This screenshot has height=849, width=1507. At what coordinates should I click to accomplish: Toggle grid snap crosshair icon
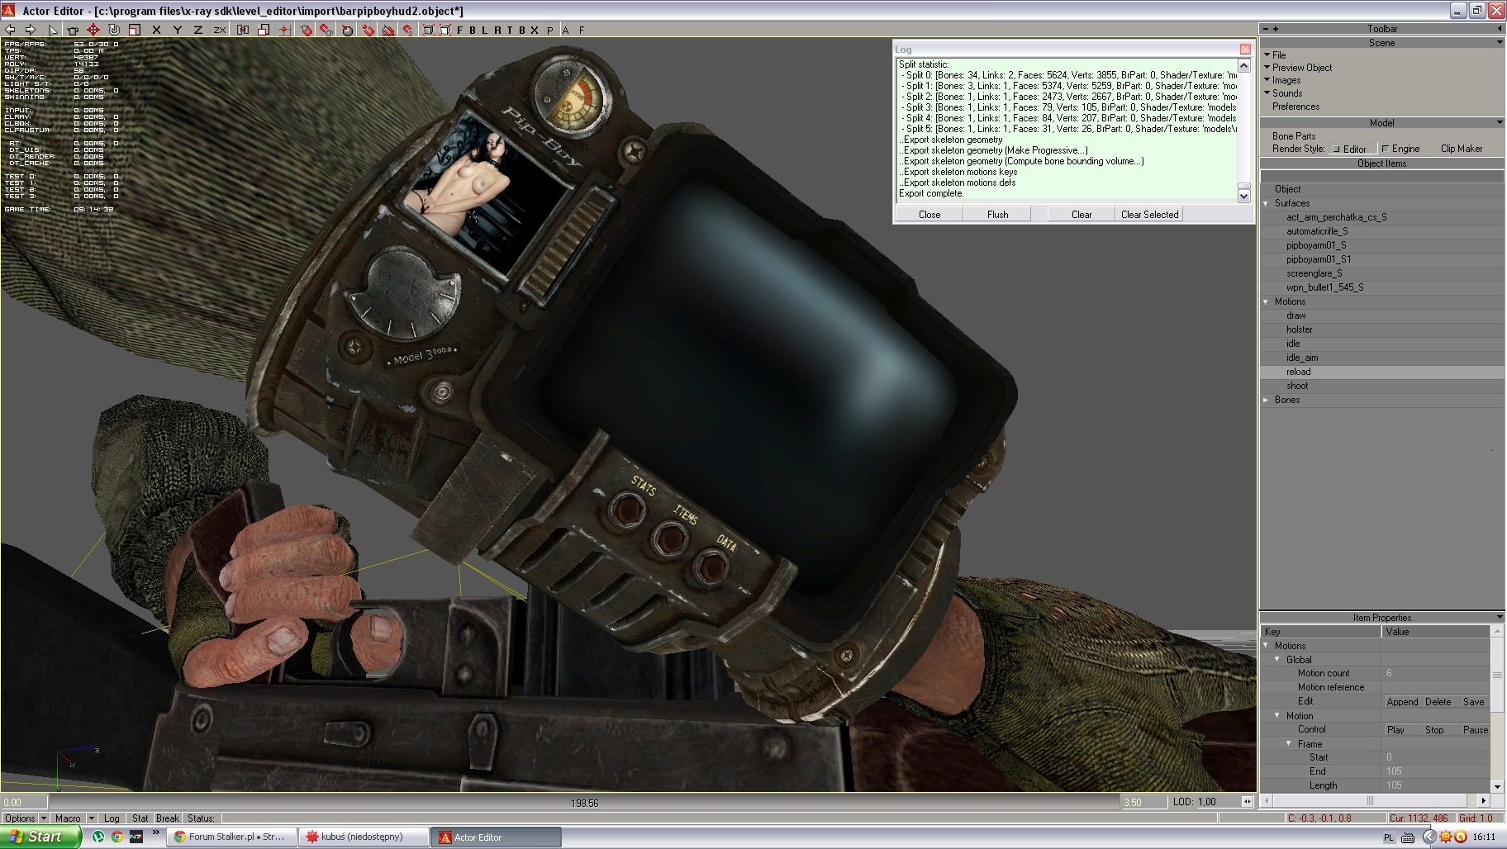point(284,30)
